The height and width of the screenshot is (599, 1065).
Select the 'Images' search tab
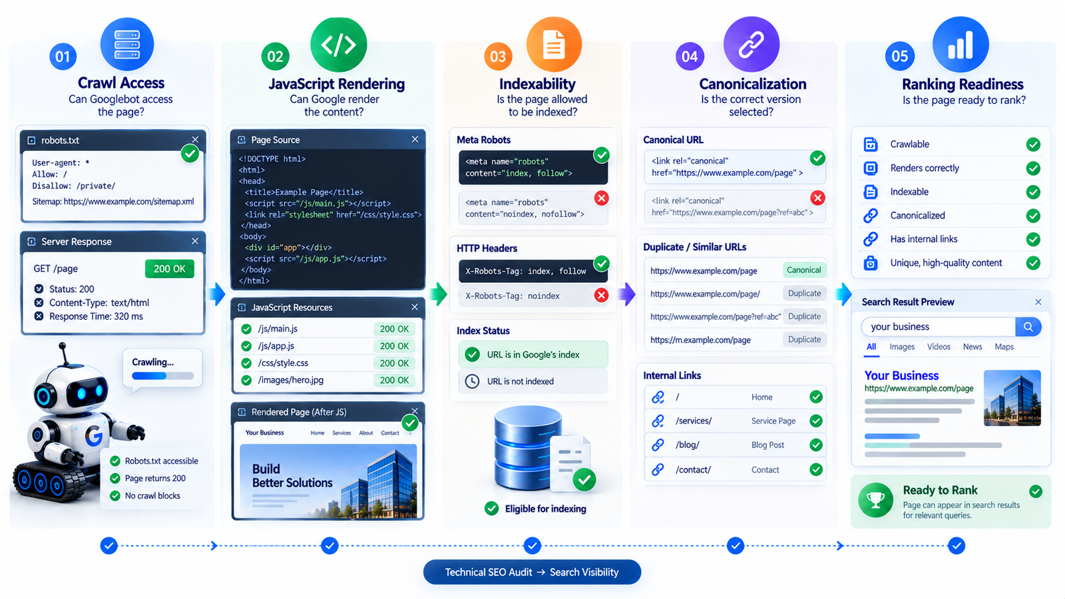click(902, 347)
